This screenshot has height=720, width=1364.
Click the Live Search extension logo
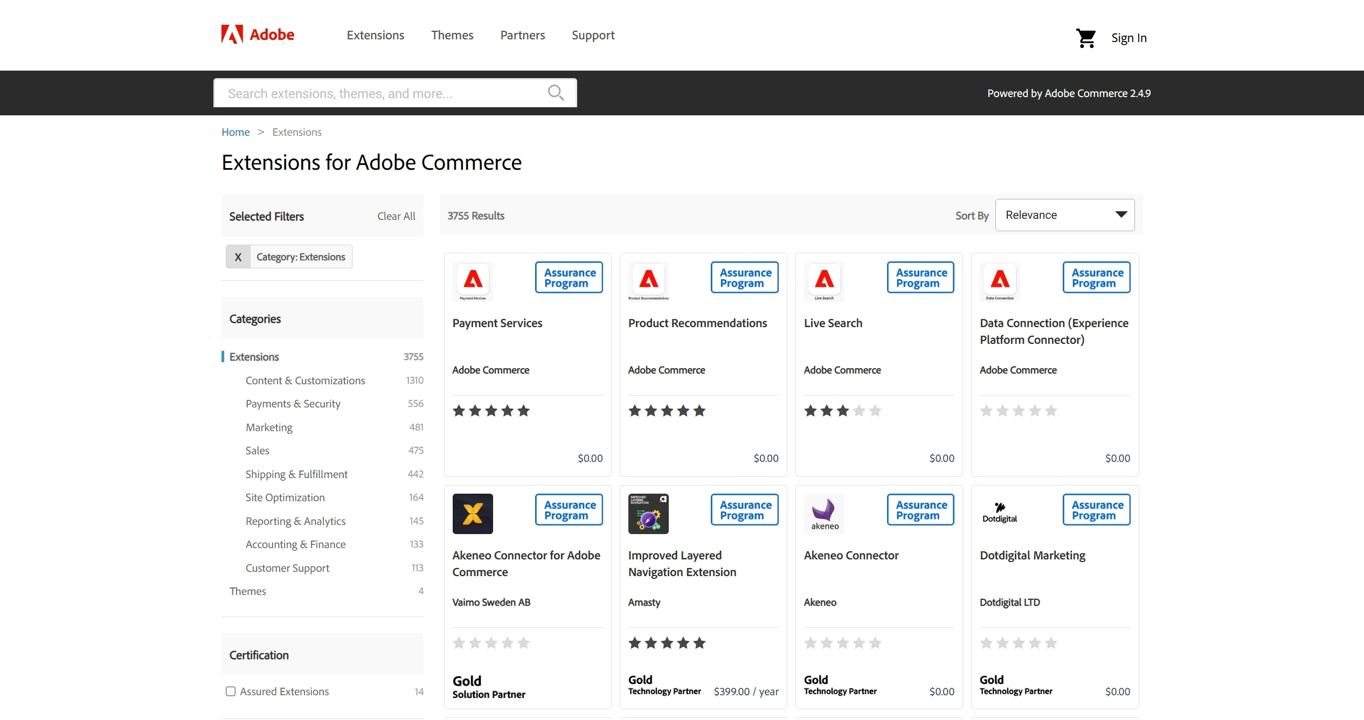click(x=824, y=281)
